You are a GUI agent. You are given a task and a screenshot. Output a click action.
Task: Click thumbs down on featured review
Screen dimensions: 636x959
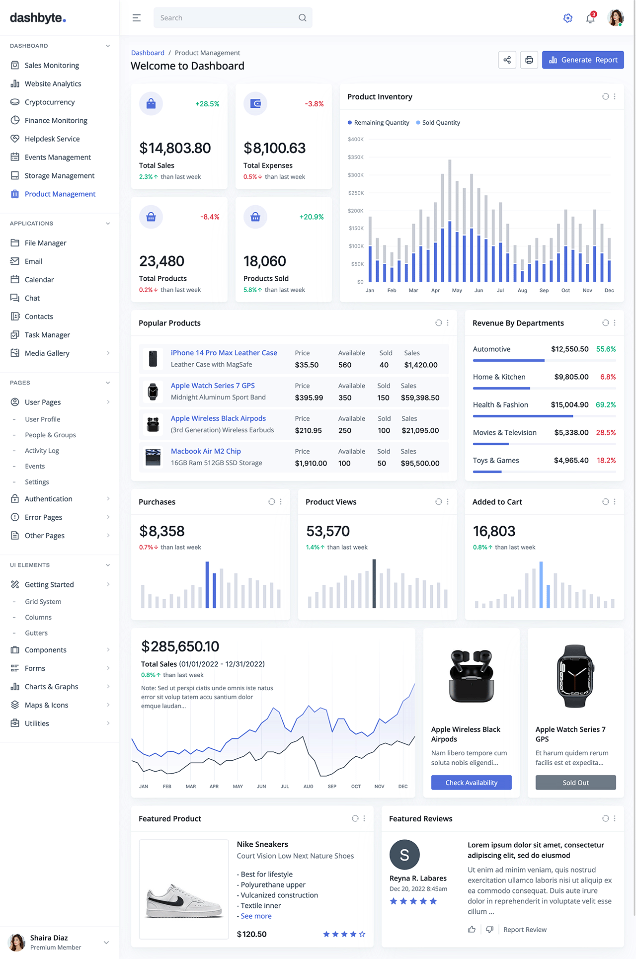[489, 930]
